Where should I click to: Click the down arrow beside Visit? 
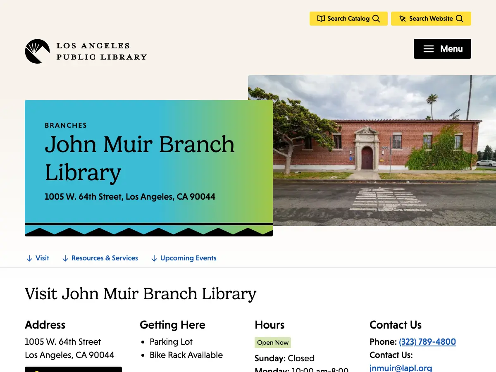[29, 258]
